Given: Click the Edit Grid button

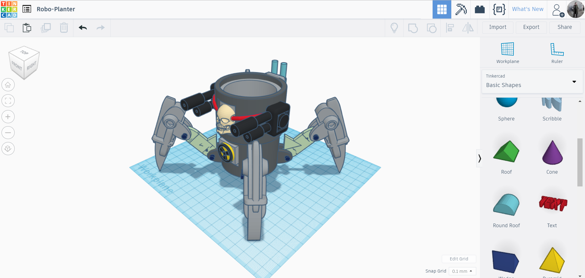Looking at the screenshot, I should pos(459,259).
